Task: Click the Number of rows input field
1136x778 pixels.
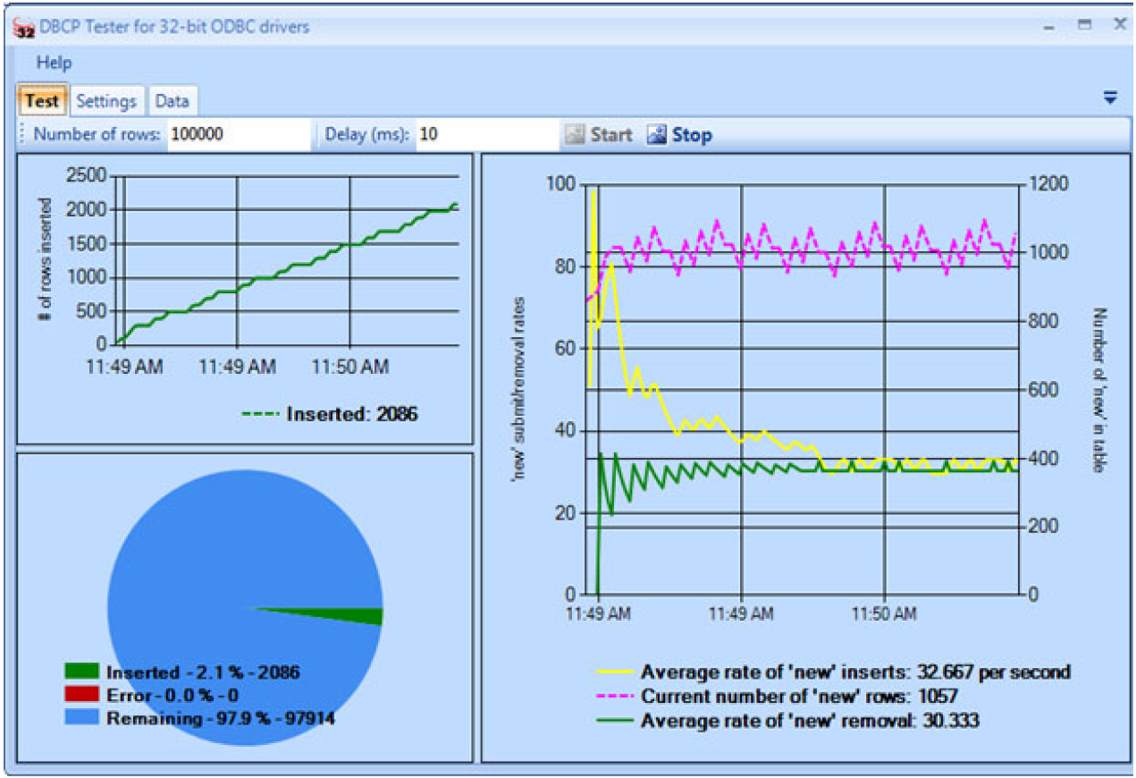Action: pyautogui.click(x=237, y=135)
